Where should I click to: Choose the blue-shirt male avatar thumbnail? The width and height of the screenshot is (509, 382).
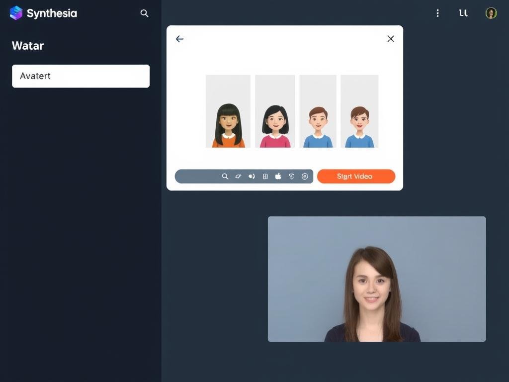(318, 111)
